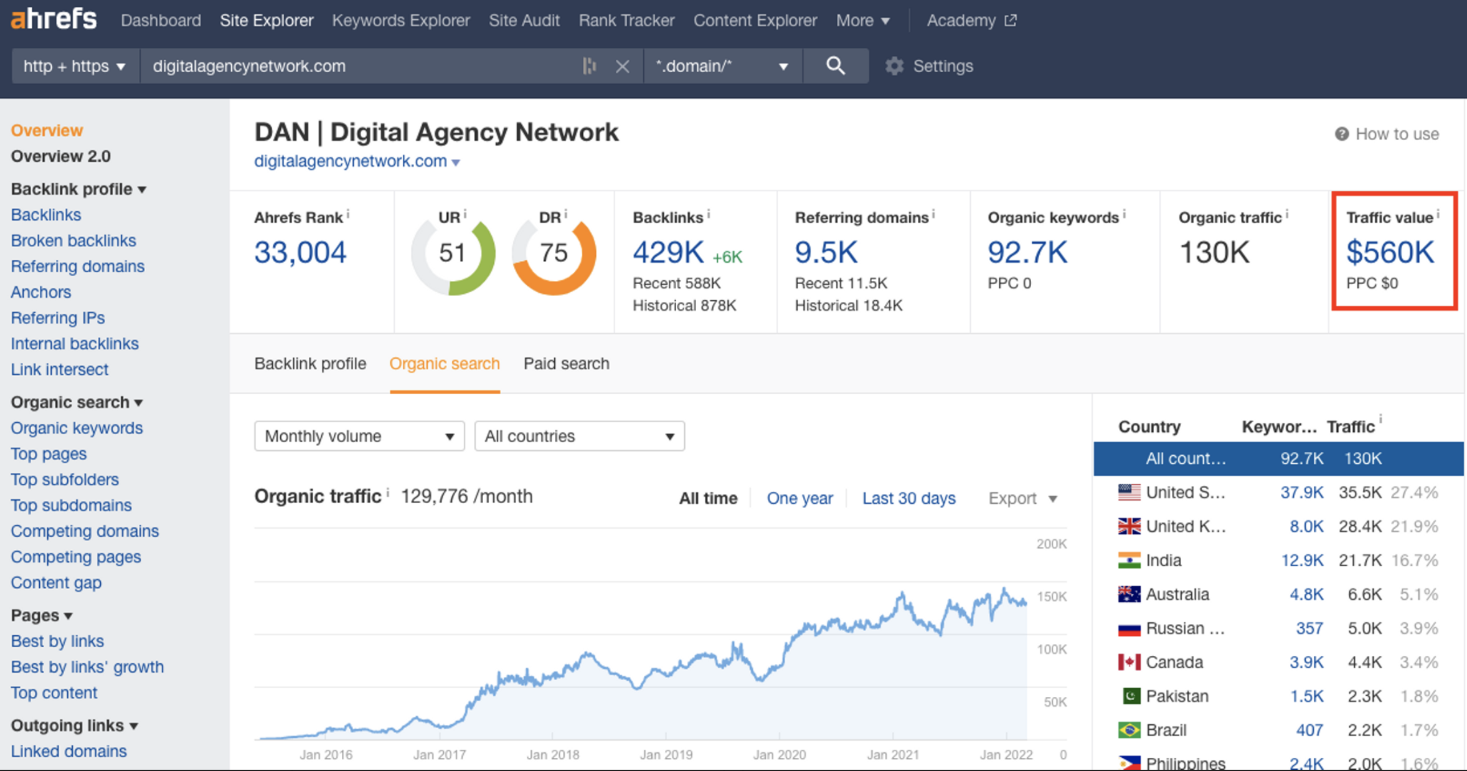Open the *.domain/* mode dropdown
This screenshot has height=771, width=1467.
click(723, 66)
